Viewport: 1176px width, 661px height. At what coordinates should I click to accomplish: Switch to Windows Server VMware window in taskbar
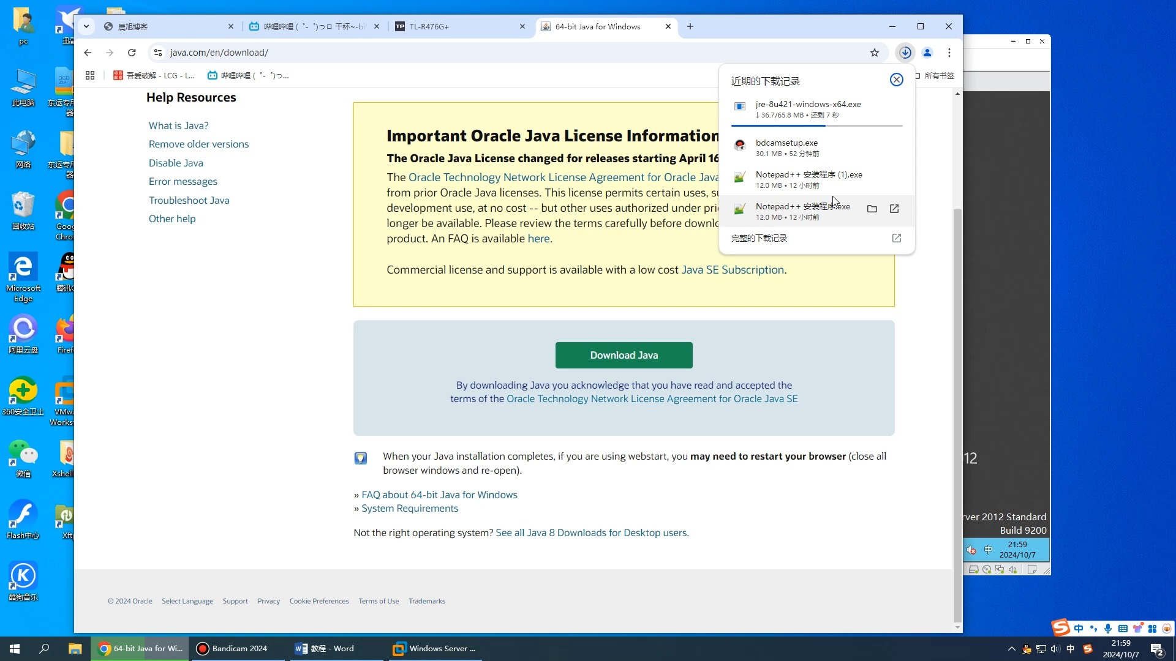(435, 649)
